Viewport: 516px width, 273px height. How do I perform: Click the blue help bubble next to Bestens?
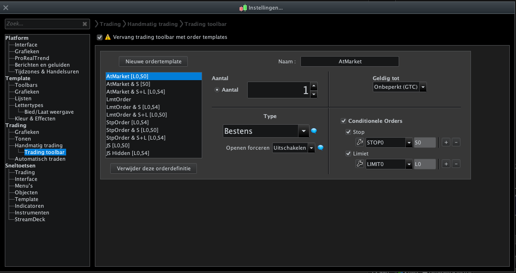click(314, 131)
